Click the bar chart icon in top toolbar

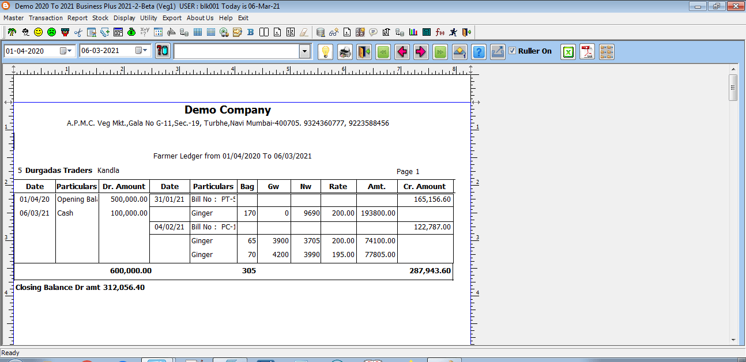[413, 32]
